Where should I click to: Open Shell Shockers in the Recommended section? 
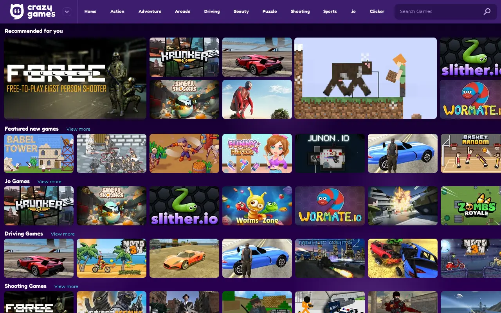184,99
